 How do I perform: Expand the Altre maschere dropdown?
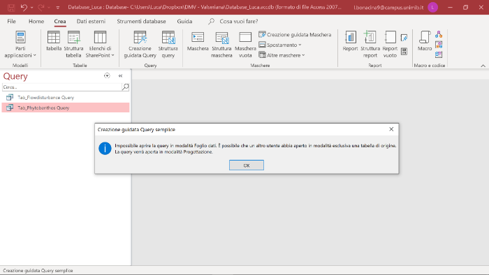282,55
